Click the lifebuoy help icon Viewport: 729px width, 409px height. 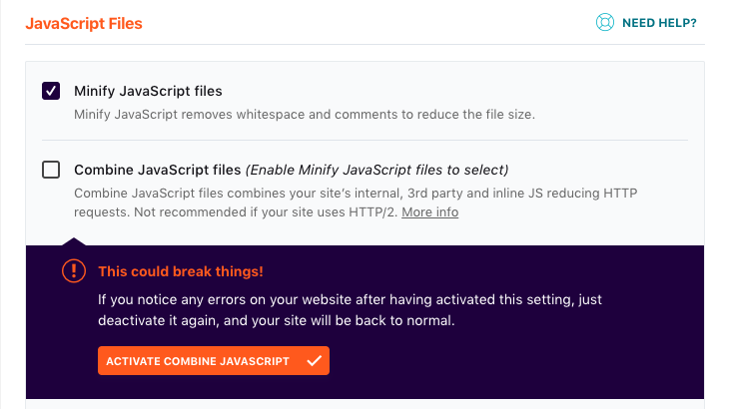pos(605,22)
